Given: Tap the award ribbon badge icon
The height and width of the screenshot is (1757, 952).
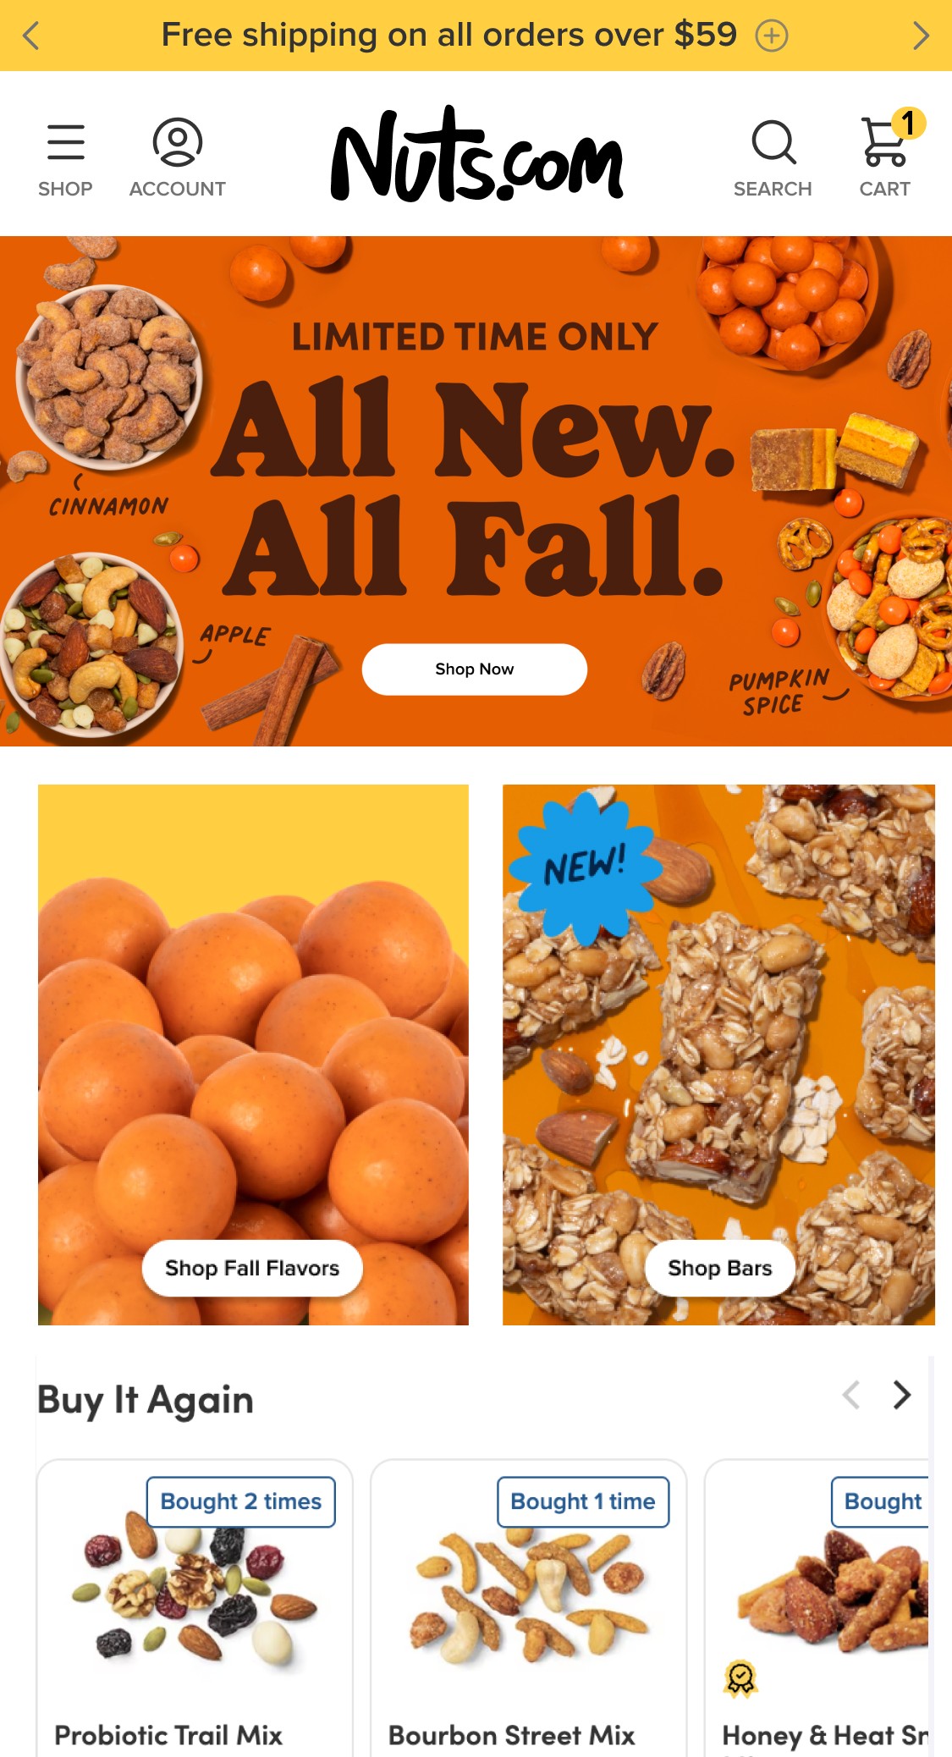Looking at the screenshot, I should coord(740,1679).
